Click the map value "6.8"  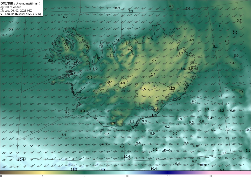196,146
